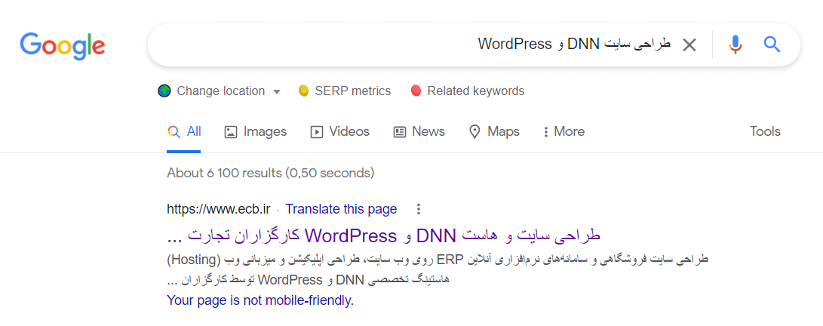Click the yellow SERP metrics dot icon
The image size is (823, 326).
click(303, 91)
